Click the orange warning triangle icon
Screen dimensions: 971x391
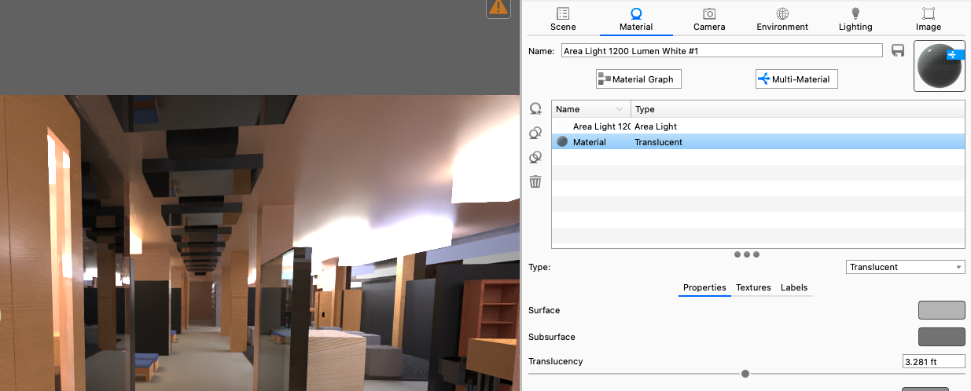[498, 8]
